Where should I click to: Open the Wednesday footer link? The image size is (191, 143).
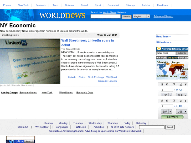pyautogui.click(x=95, y=123)
